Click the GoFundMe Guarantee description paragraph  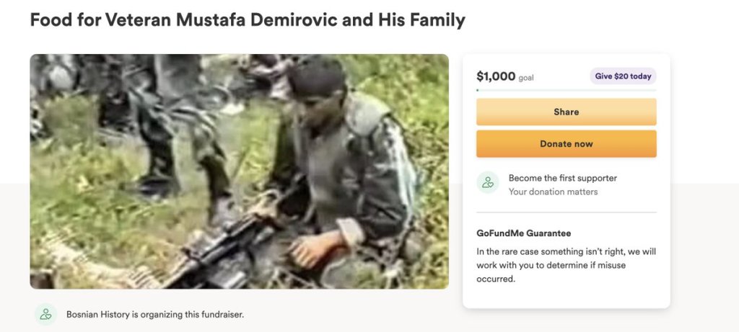566,265
